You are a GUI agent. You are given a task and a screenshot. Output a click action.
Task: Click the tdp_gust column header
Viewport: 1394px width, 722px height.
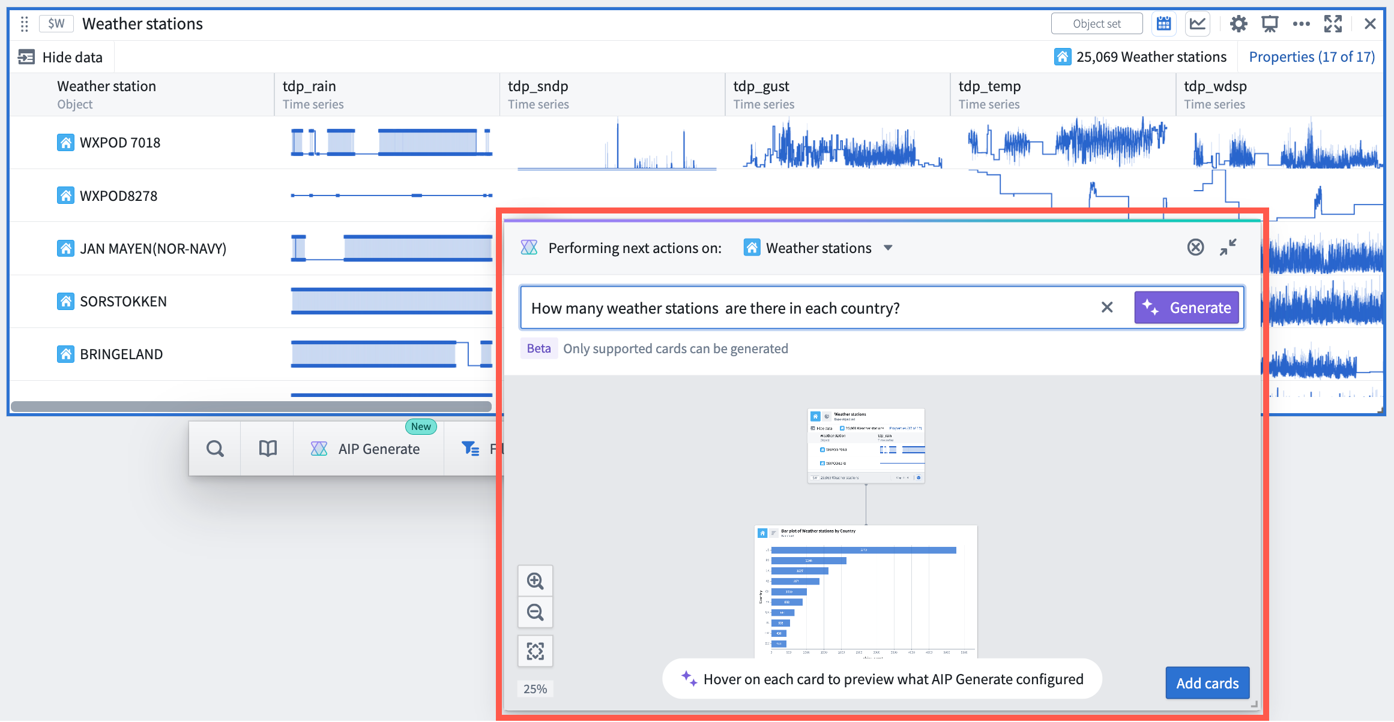coord(837,95)
